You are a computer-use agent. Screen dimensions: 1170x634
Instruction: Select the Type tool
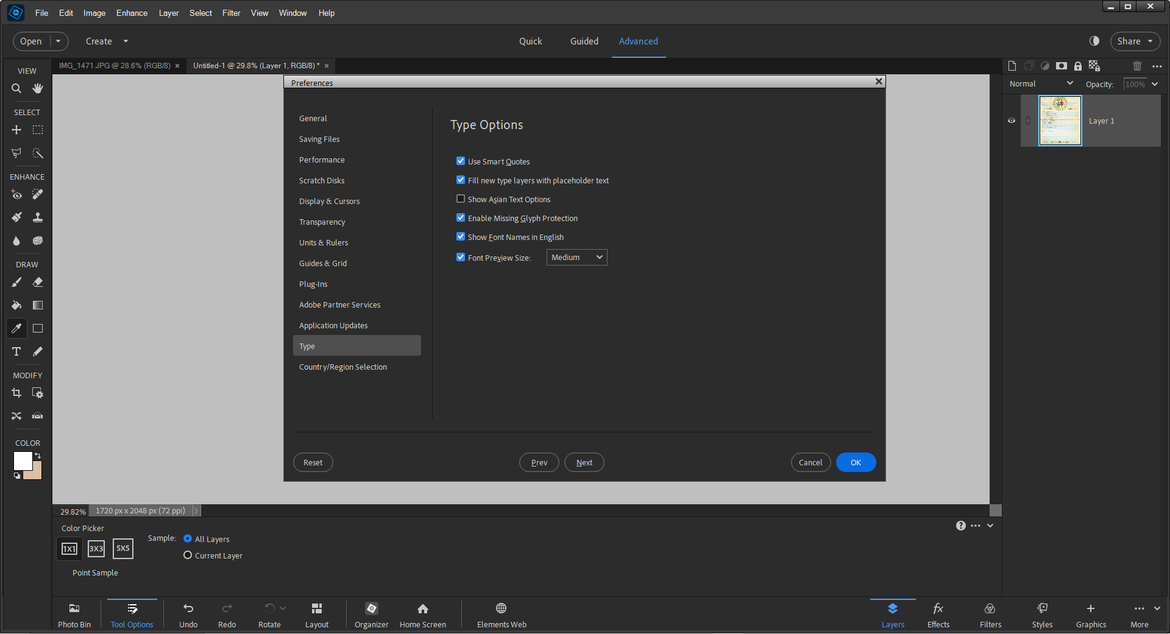coord(16,352)
